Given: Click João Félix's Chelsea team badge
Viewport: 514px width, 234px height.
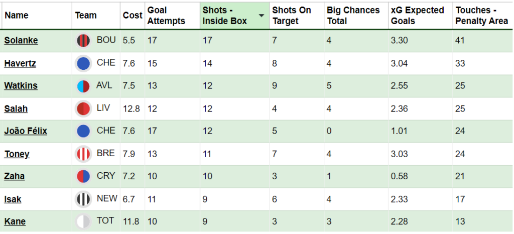Looking at the screenshot, I should (83, 131).
